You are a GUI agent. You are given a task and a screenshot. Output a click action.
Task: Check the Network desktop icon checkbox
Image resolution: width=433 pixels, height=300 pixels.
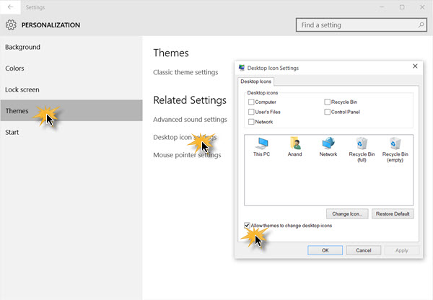coord(251,122)
